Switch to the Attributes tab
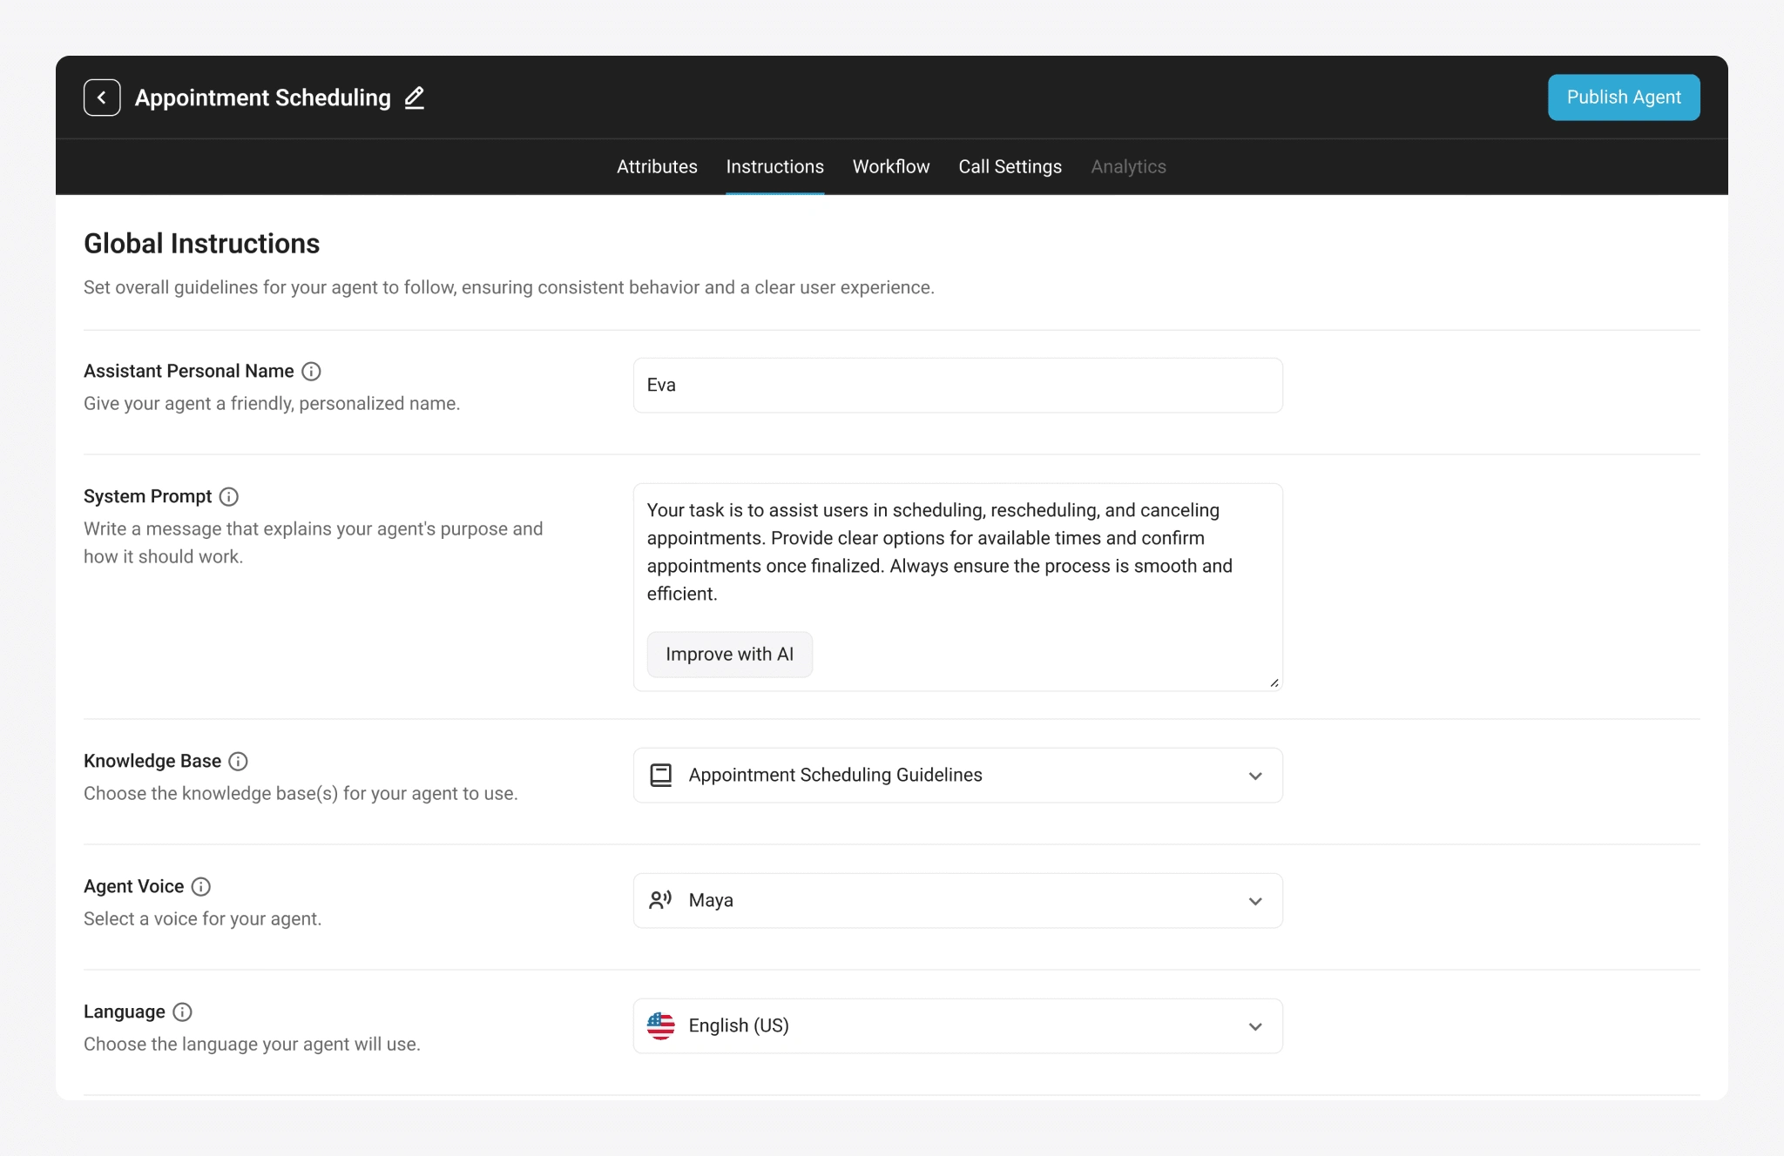1784x1156 pixels. (657, 166)
